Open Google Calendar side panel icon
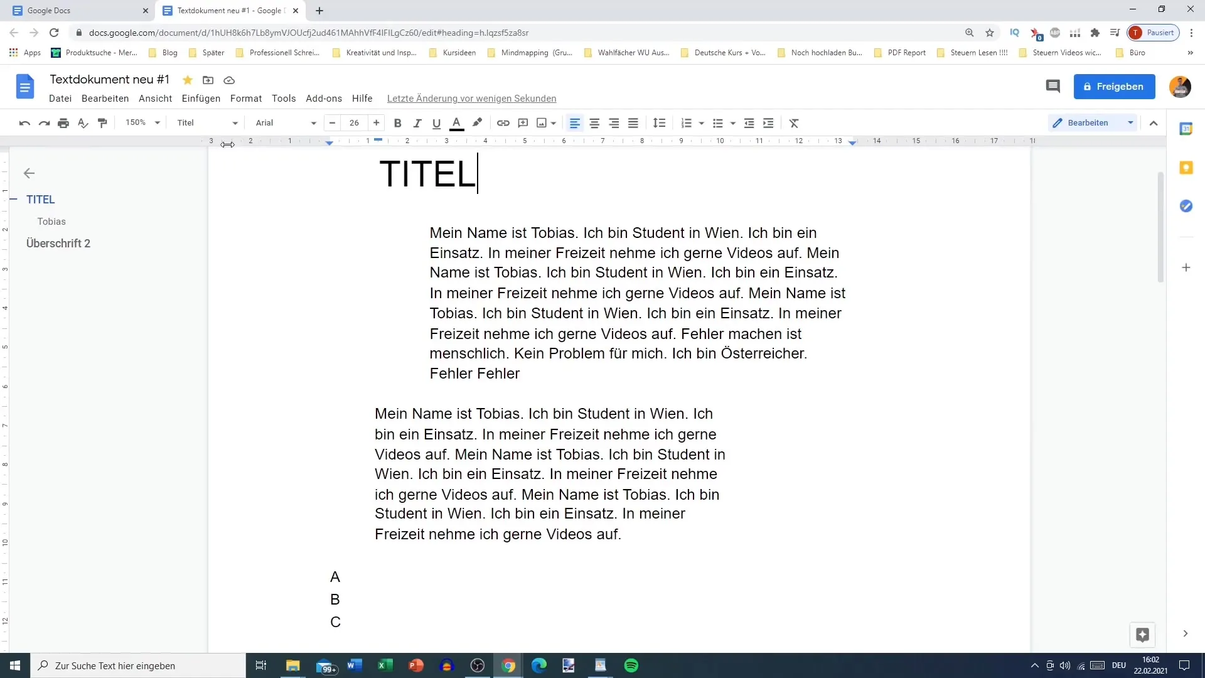This screenshot has width=1205, height=678. [1186, 129]
